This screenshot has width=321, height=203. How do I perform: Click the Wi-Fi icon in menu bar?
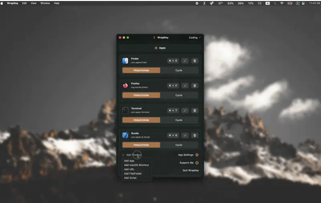[282, 3]
